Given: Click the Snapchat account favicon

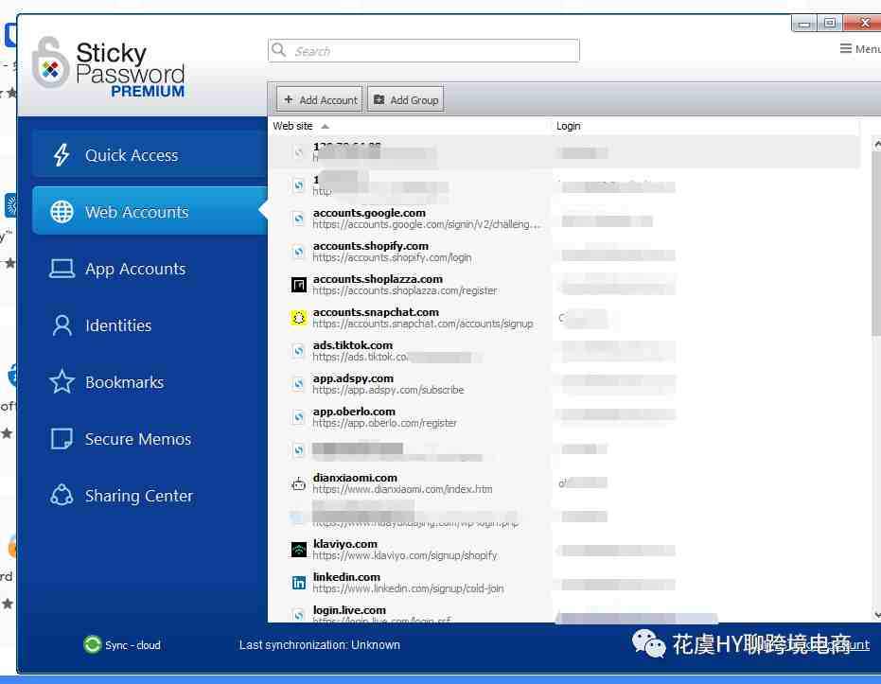Looking at the screenshot, I should pos(299,318).
